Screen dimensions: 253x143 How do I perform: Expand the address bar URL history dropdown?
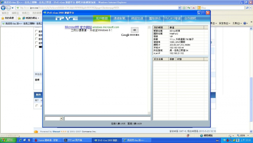pyautogui.click(x=180, y=8)
